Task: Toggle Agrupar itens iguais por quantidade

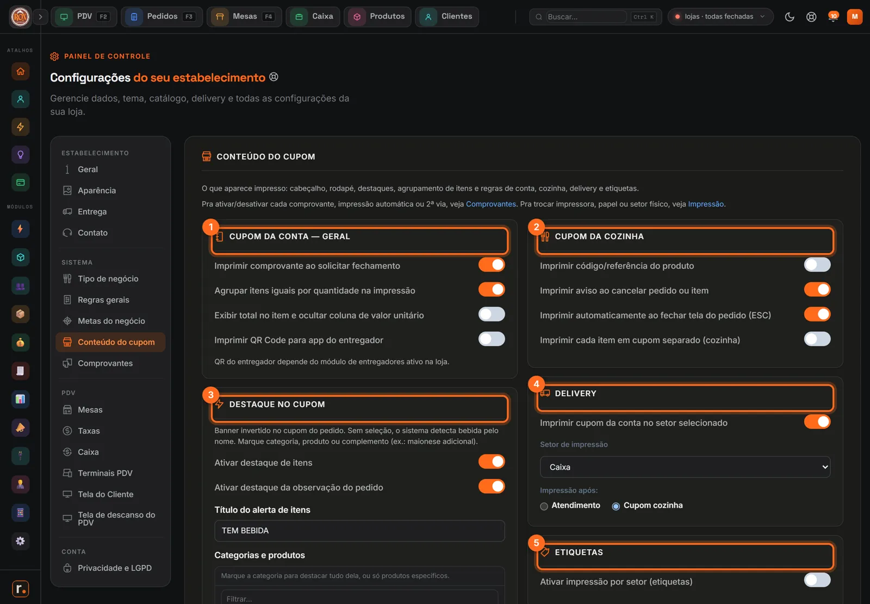Action: (492, 290)
